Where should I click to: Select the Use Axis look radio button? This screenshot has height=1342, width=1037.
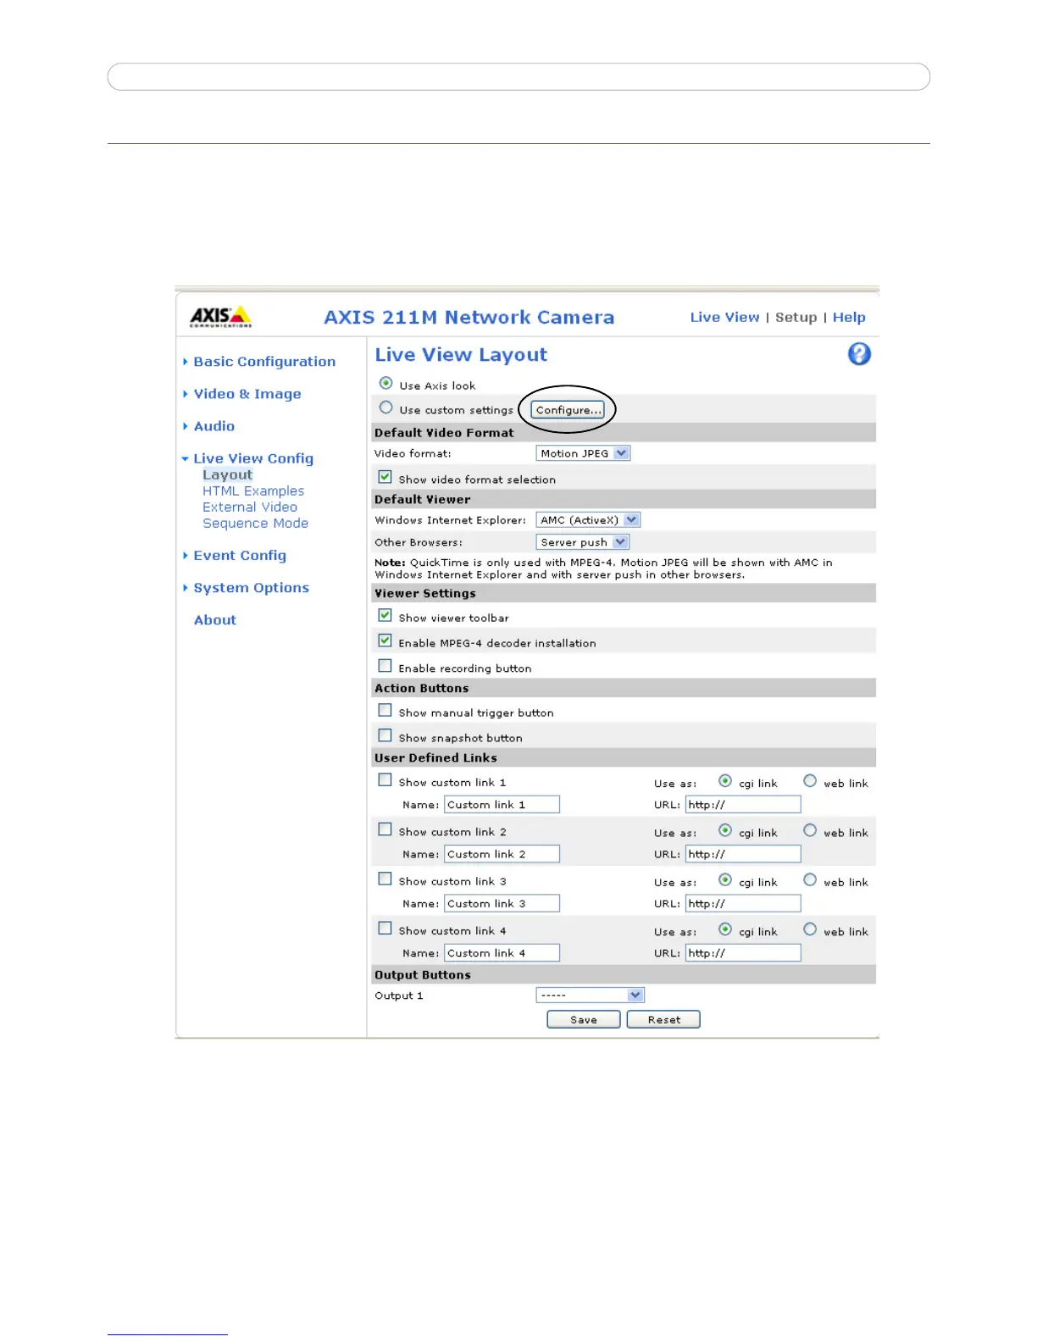(x=386, y=383)
